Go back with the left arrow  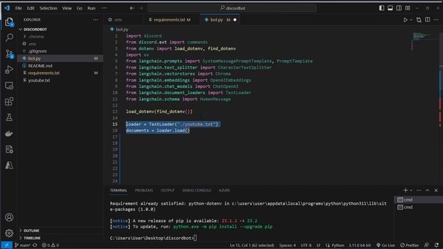[132, 8]
